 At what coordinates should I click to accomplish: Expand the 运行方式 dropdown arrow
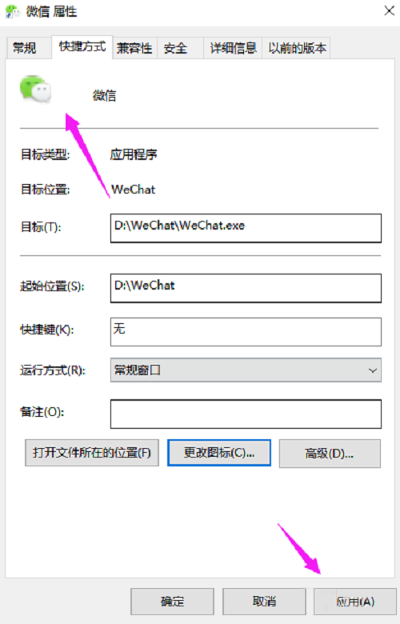click(x=373, y=370)
